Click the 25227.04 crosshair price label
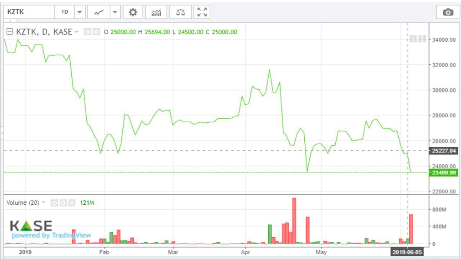Screen dimensions: 461x259 [x=443, y=151]
